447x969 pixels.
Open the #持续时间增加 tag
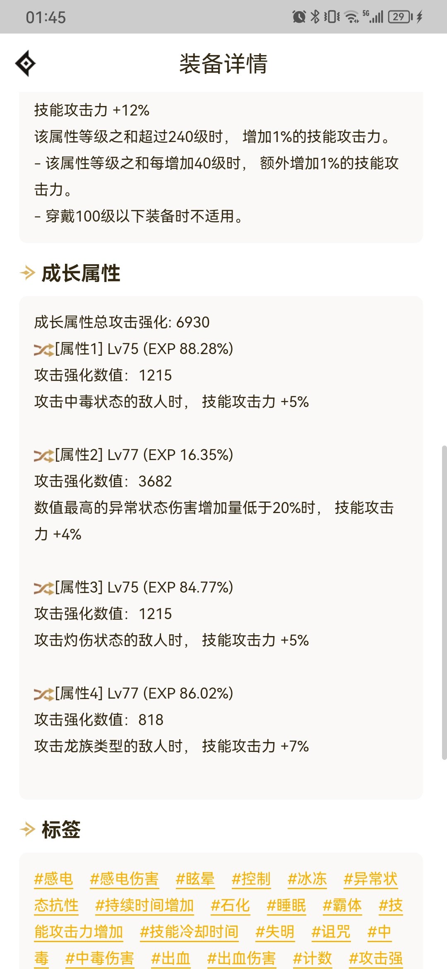point(144,905)
